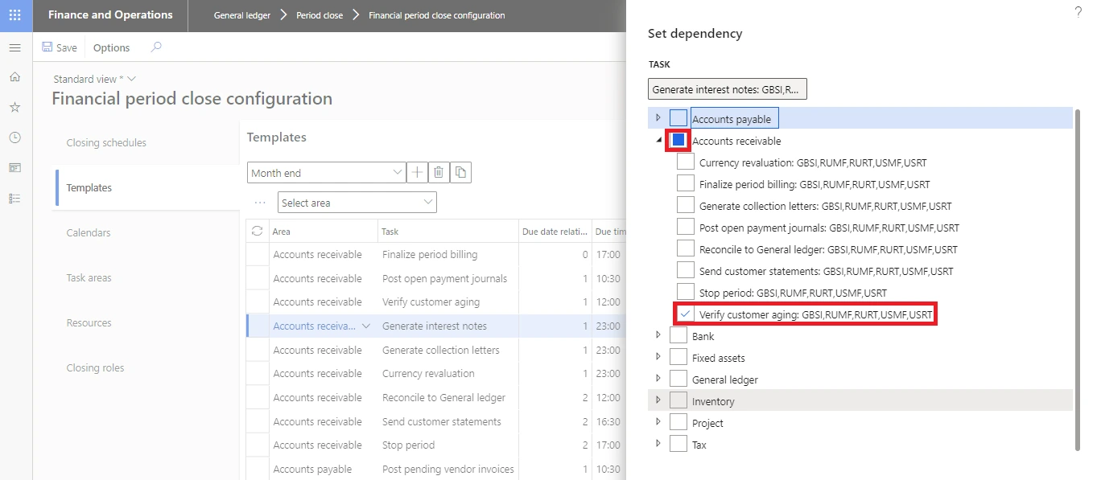1097x480 pixels.
Task: Expand the navigation pane hamburger icon
Action: (x=14, y=48)
